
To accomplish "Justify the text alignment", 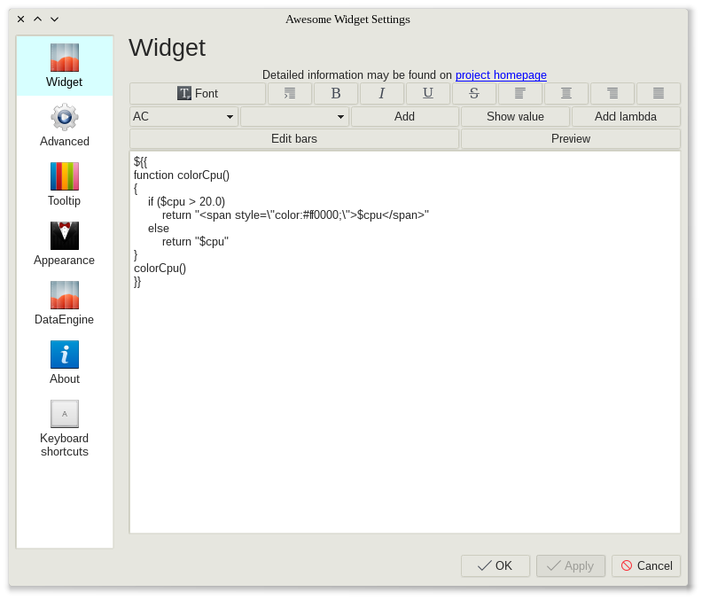I will tap(659, 94).
